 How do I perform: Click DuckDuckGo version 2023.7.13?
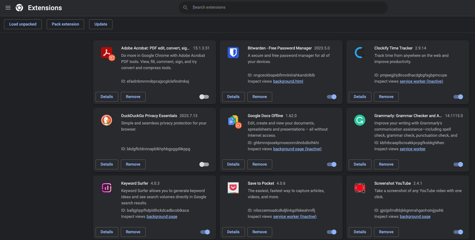(188, 116)
